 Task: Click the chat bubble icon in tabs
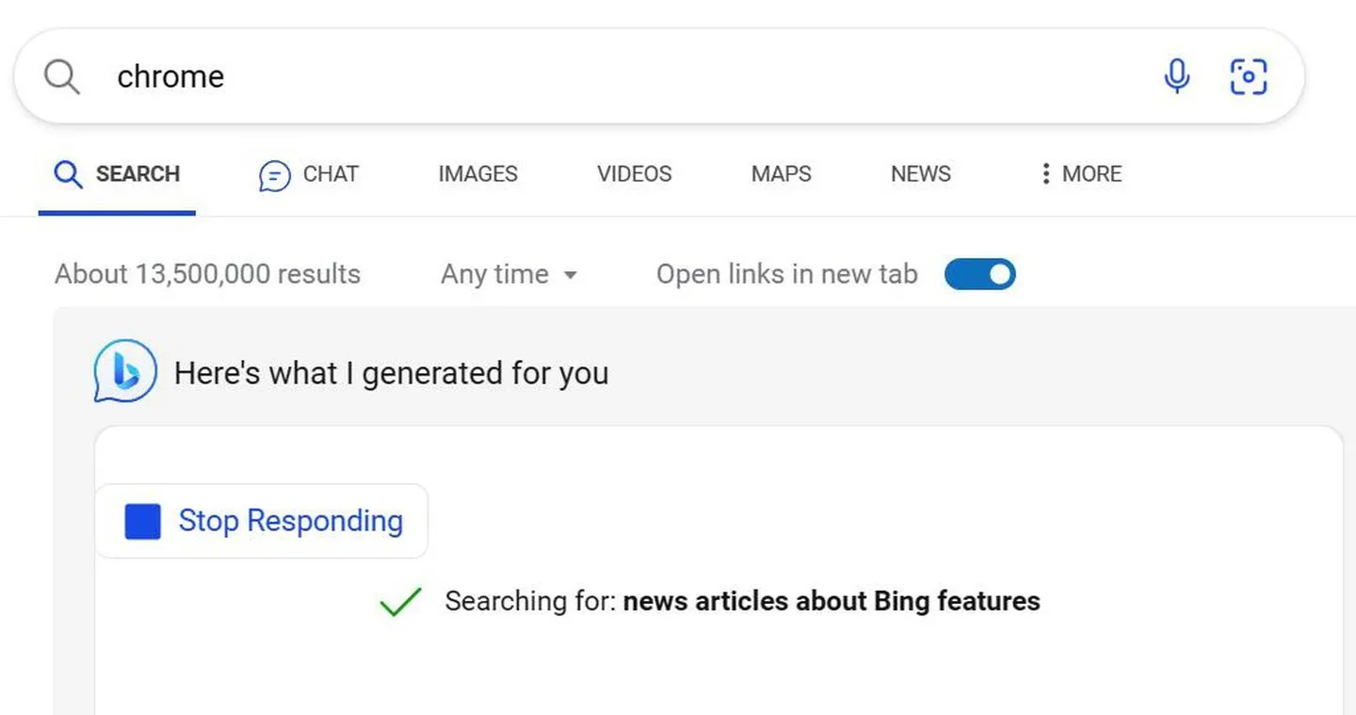pyautogui.click(x=275, y=175)
